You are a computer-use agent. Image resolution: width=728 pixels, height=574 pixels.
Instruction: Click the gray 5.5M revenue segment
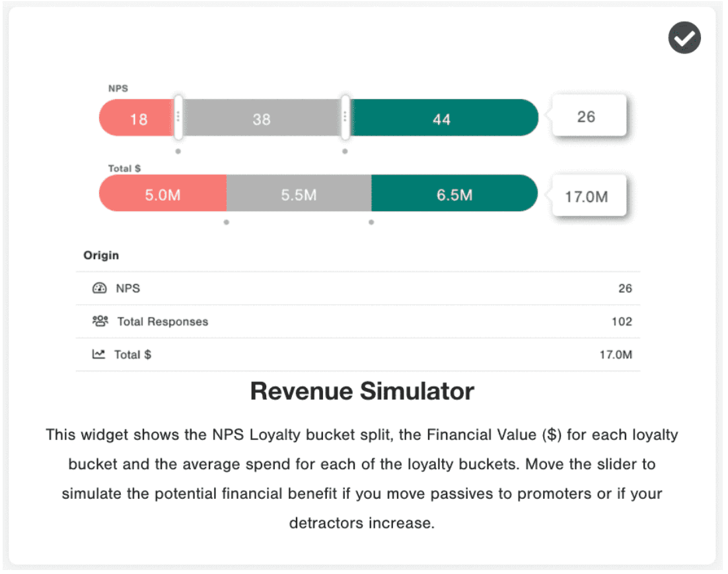point(299,193)
